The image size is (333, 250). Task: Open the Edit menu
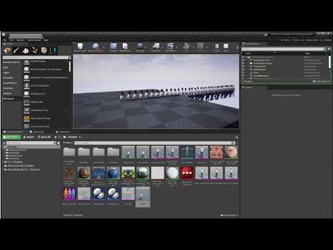[12, 40]
